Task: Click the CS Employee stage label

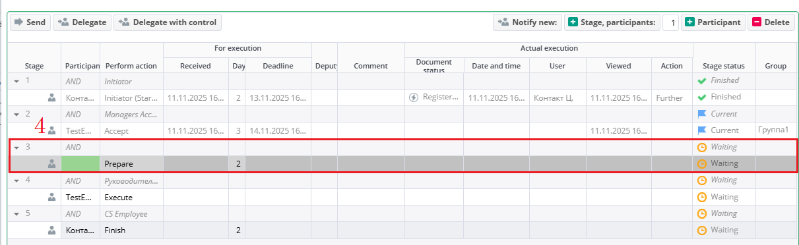Action: 125,213
